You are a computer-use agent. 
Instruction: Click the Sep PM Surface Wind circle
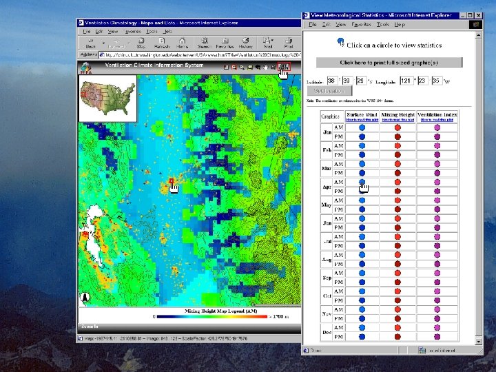pos(362,282)
